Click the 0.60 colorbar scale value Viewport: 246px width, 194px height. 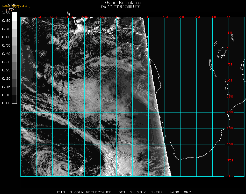click(6, 37)
